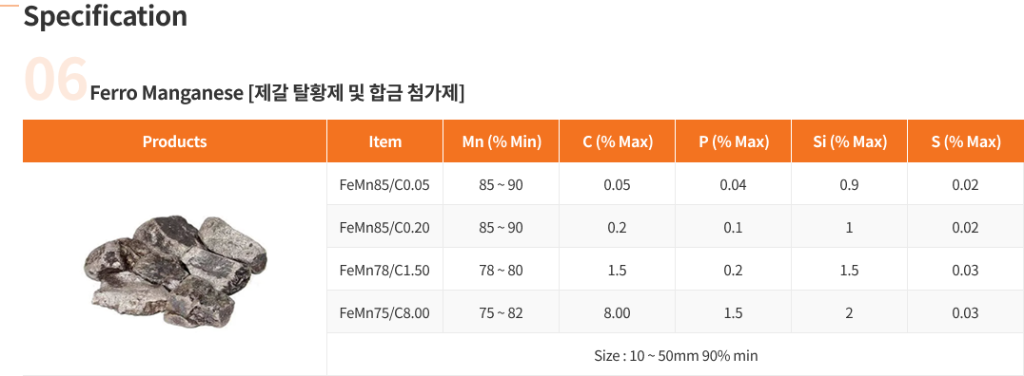Select the FeMn75/C8.00 item cell

coord(384,312)
